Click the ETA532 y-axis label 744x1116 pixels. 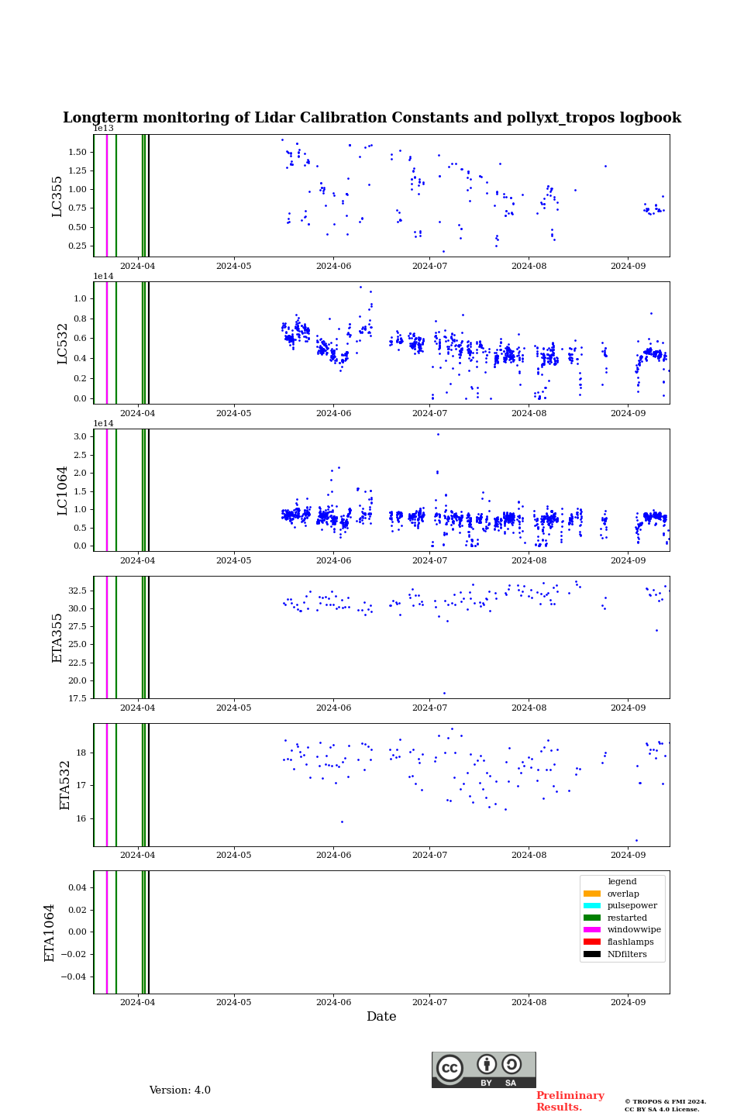click(65, 785)
